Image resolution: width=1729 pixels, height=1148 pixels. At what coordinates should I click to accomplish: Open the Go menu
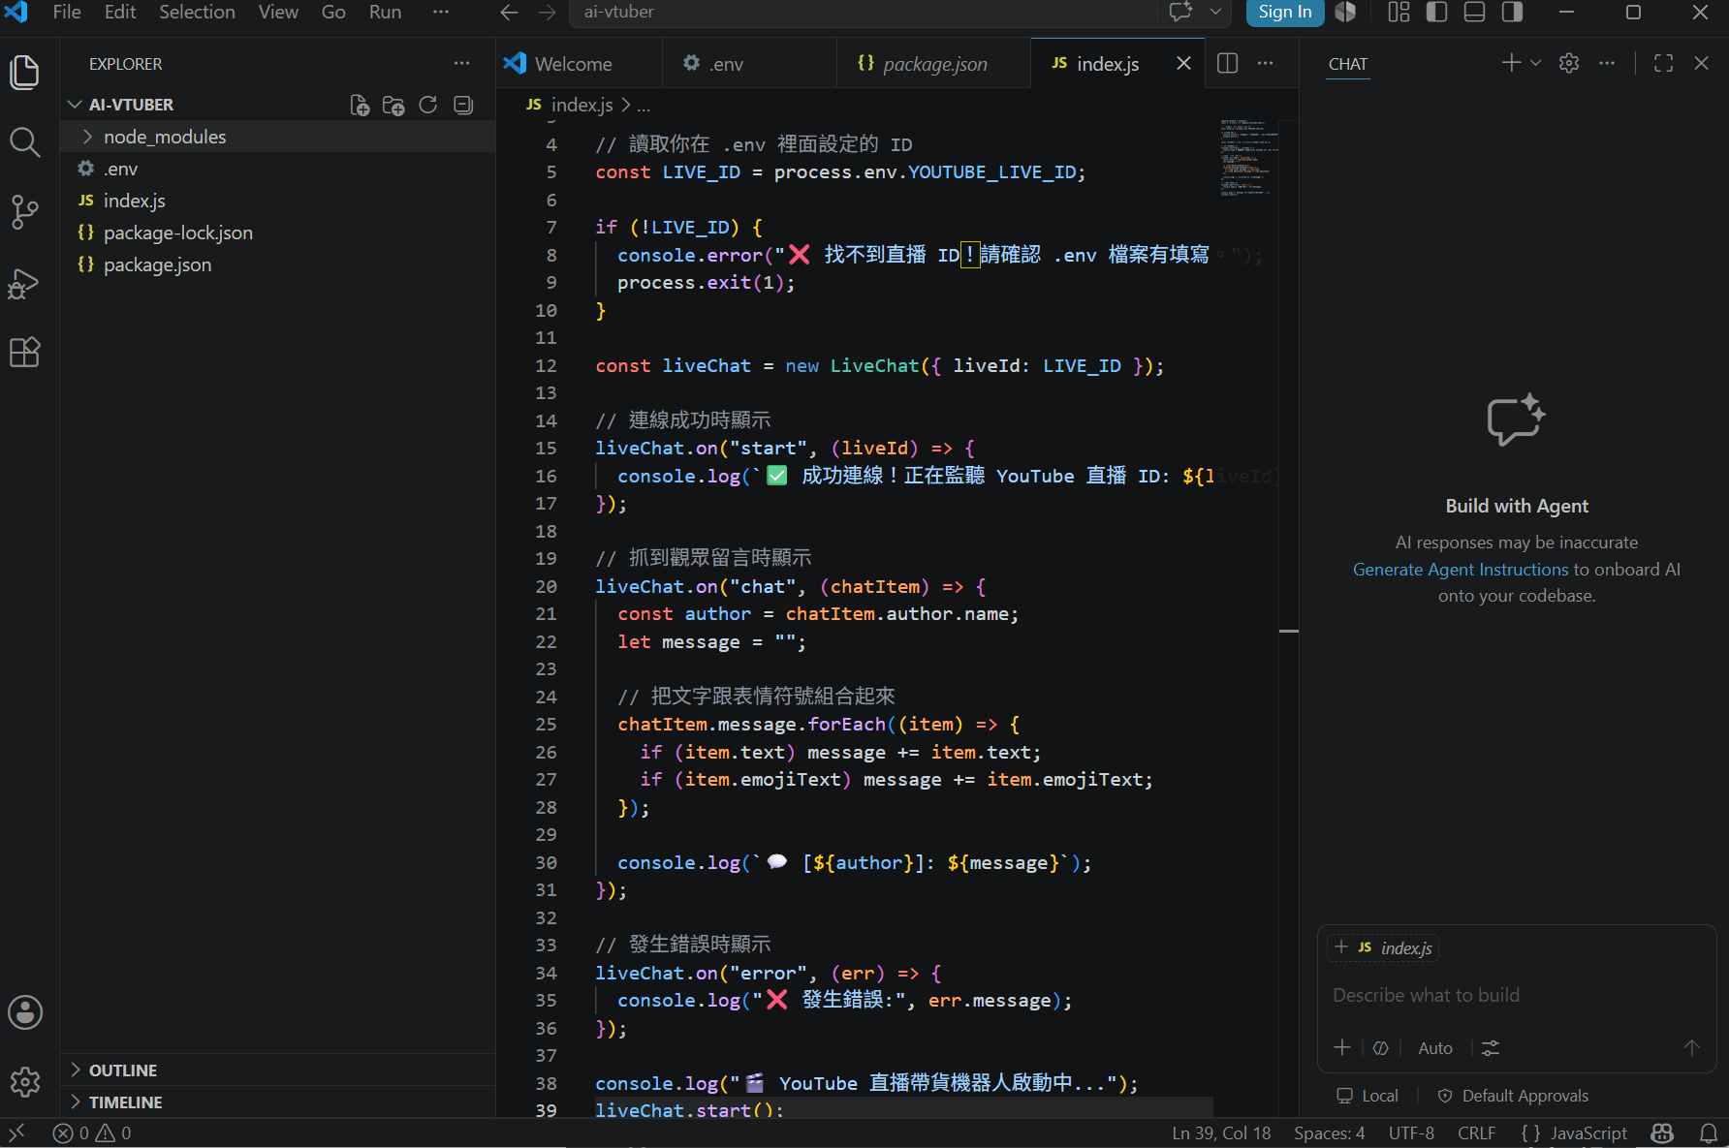click(x=333, y=13)
